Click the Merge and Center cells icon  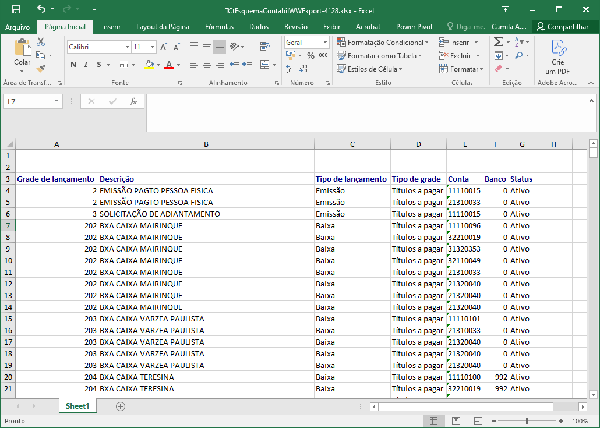pos(265,64)
